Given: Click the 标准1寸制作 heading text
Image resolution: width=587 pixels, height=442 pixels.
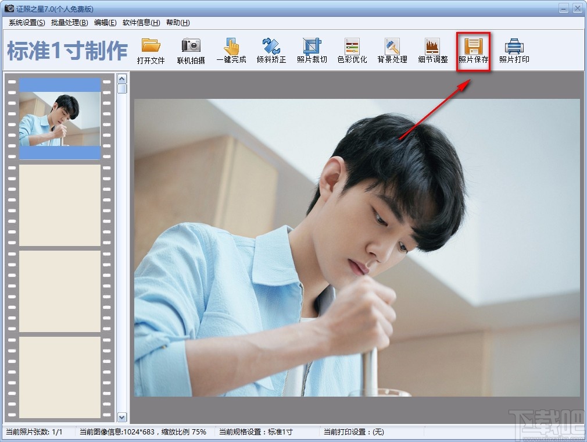Looking at the screenshot, I should tap(67, 51).
